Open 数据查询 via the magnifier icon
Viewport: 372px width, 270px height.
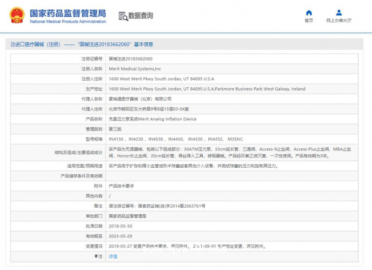pyautogui.click(x=123, y=15)
